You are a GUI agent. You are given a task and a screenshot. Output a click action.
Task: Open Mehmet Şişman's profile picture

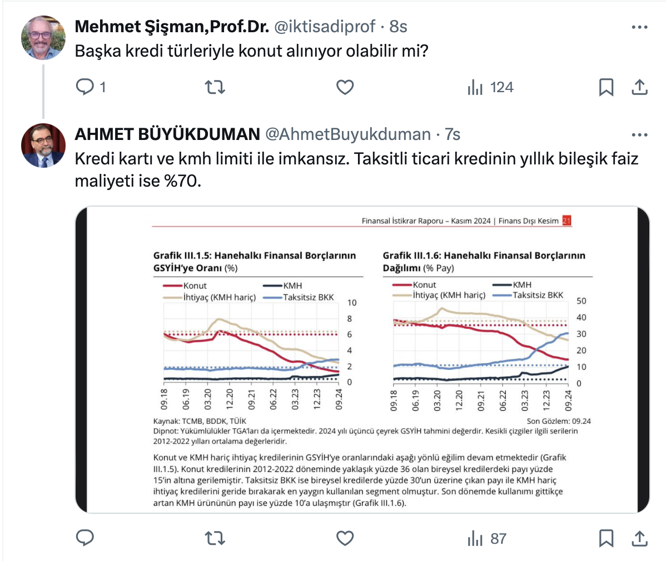tap(43, 38)
